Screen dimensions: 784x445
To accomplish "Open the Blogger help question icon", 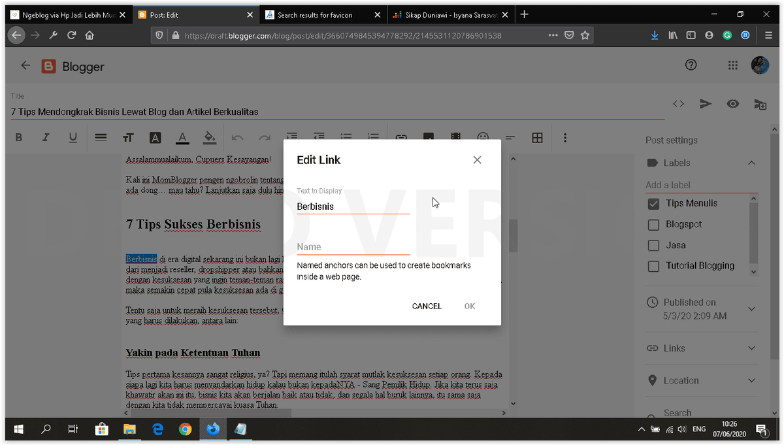I will [x=691, y=65].
